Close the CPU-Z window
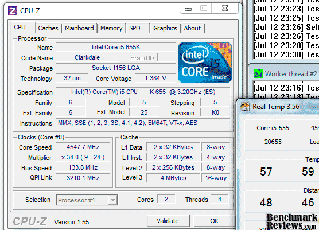The width and height of the screenshot is (319, 230). [225, 9]
